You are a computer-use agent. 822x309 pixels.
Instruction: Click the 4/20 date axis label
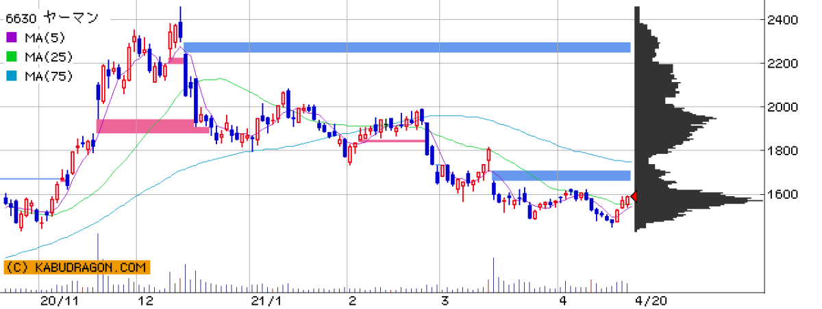coord(651,301)
